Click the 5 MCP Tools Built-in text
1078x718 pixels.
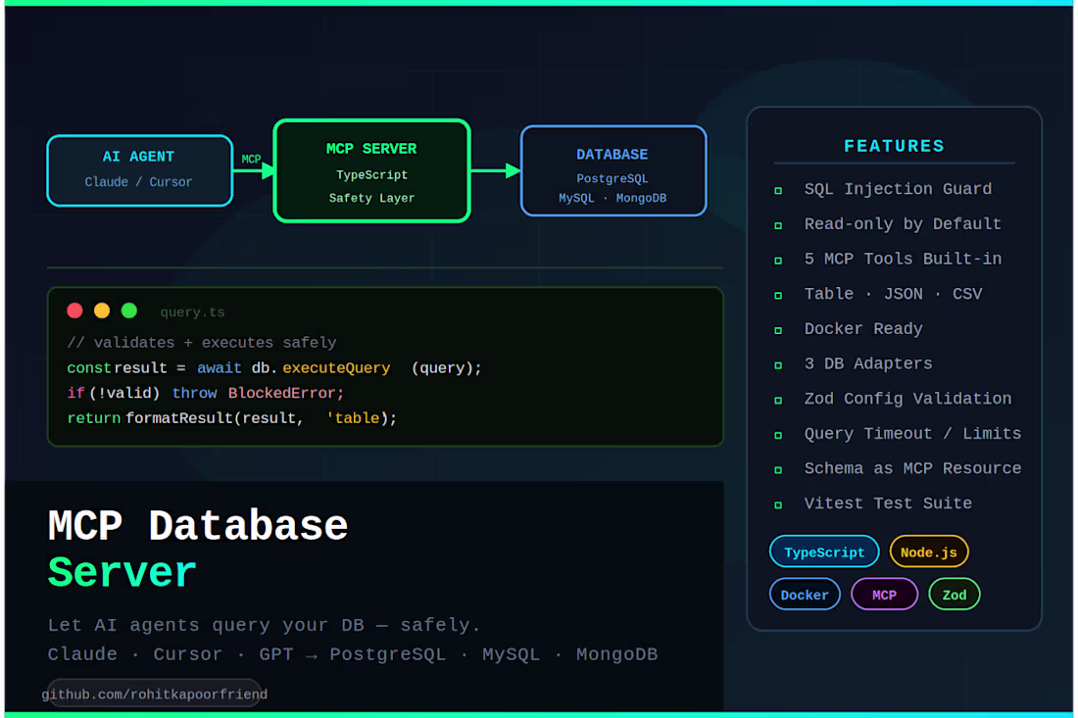point(903,259)
